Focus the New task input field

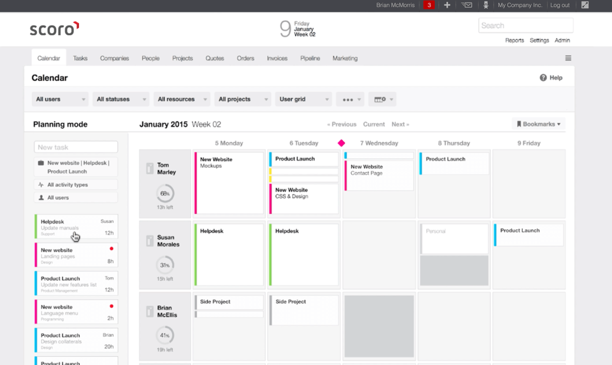pyautogui.click(x=76, y=147)
